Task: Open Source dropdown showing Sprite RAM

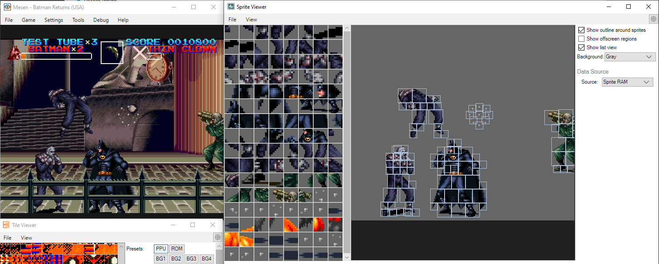Action: (627, 82)
